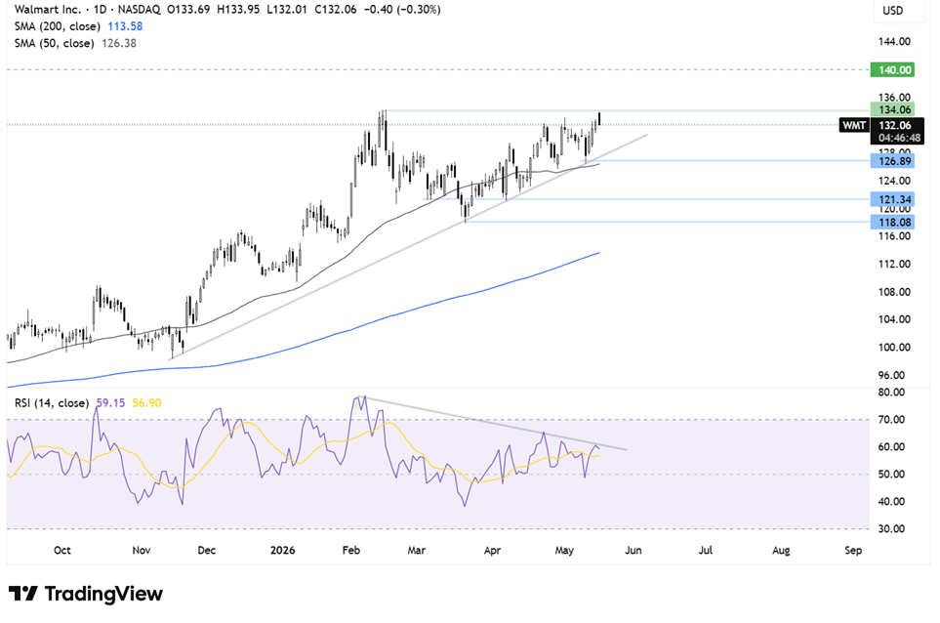Click the TradingView logo
Viewport: 940px width, 623px height.
[86, 594]
